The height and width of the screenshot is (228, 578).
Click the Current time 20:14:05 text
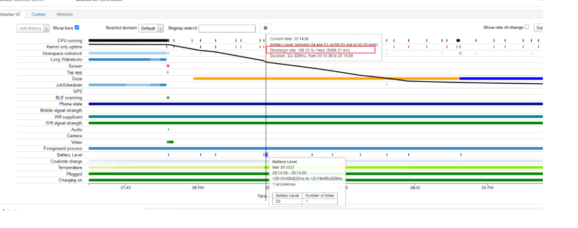290,38
